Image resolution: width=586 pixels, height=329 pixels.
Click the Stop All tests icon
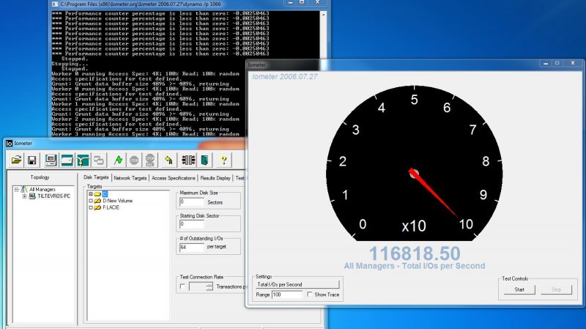point(150,160)
